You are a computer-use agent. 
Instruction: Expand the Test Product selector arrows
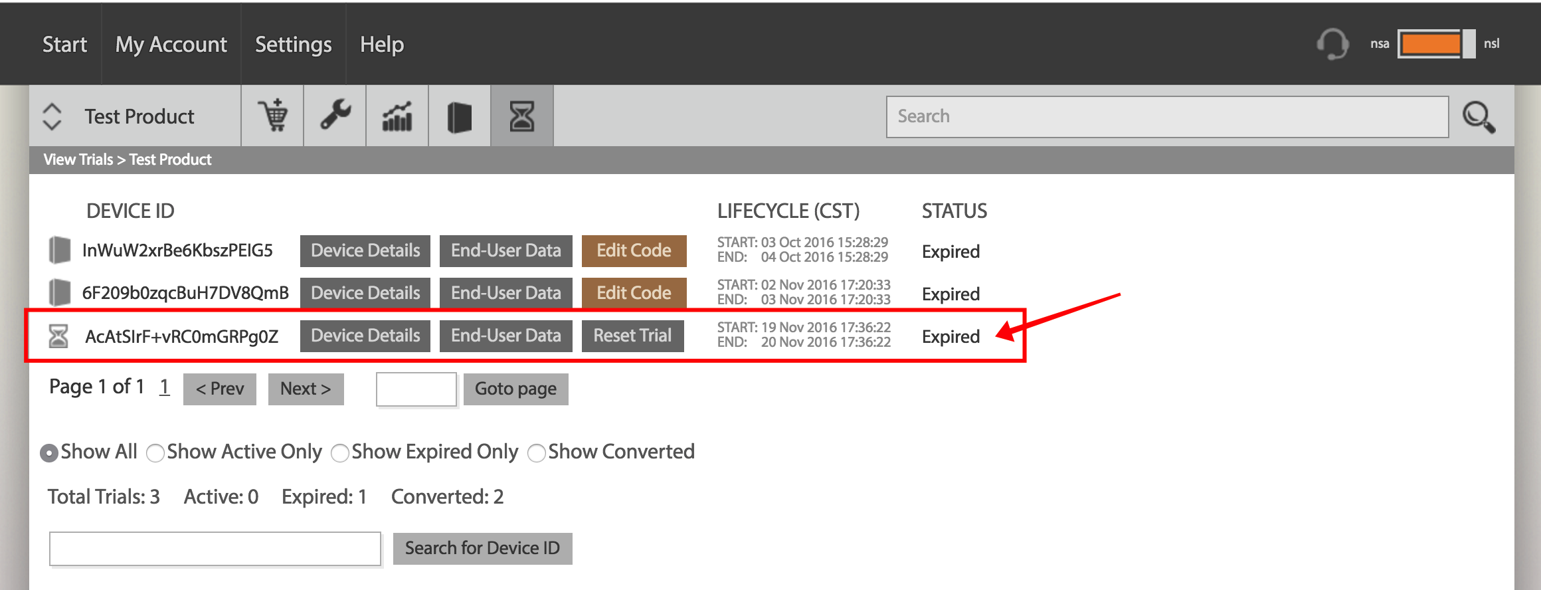coord(52,116)
